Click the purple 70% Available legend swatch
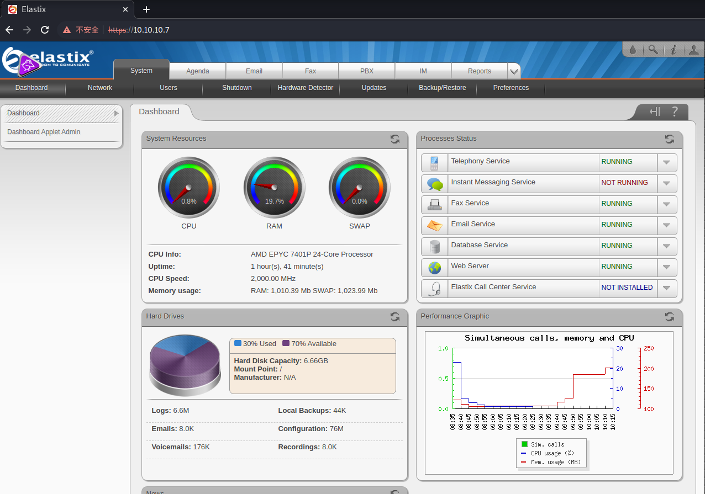 coord(286,343)
